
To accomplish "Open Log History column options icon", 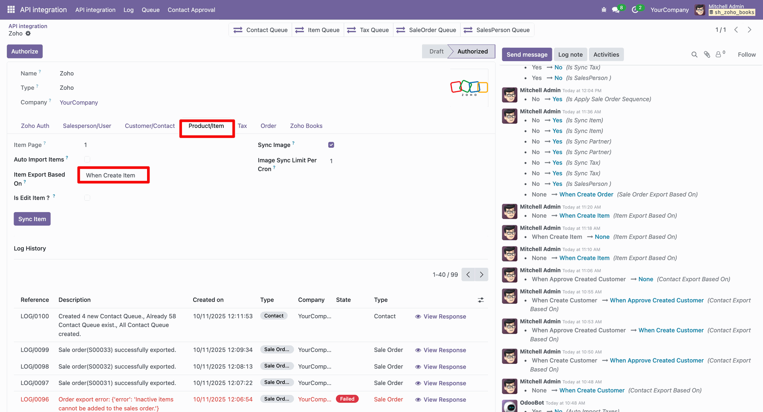I will coord(481,300).
